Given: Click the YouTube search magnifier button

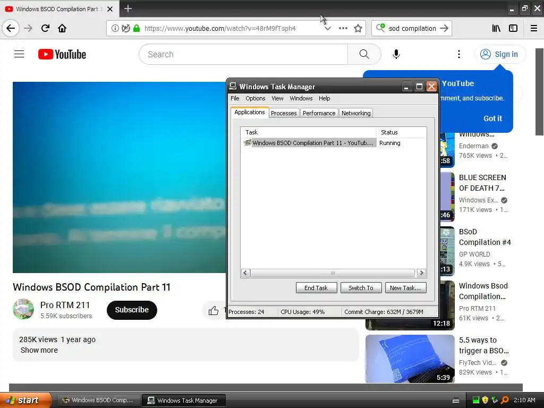Looking at the screenshot, I should [364, 55].
